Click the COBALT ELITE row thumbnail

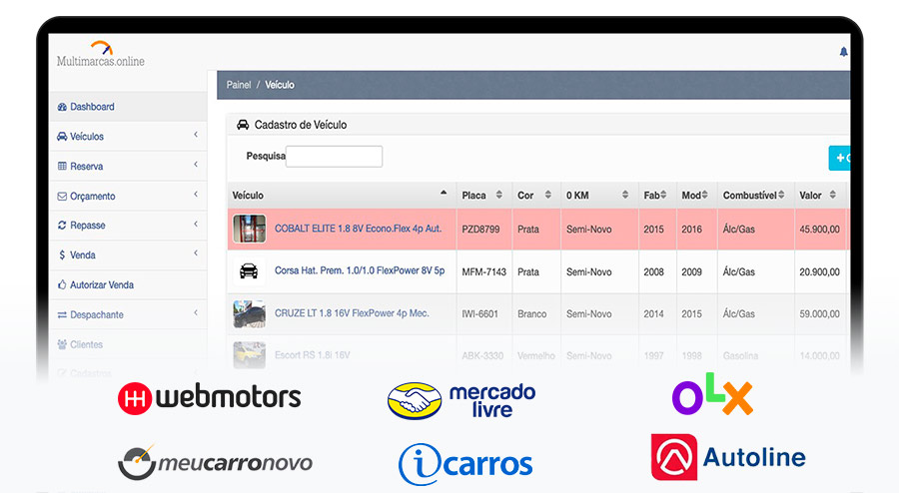pos(250,229)
